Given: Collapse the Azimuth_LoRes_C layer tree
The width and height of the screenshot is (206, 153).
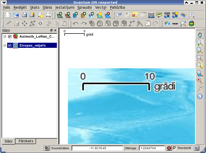Looking at the screenshot, I should tap(5, 36).
